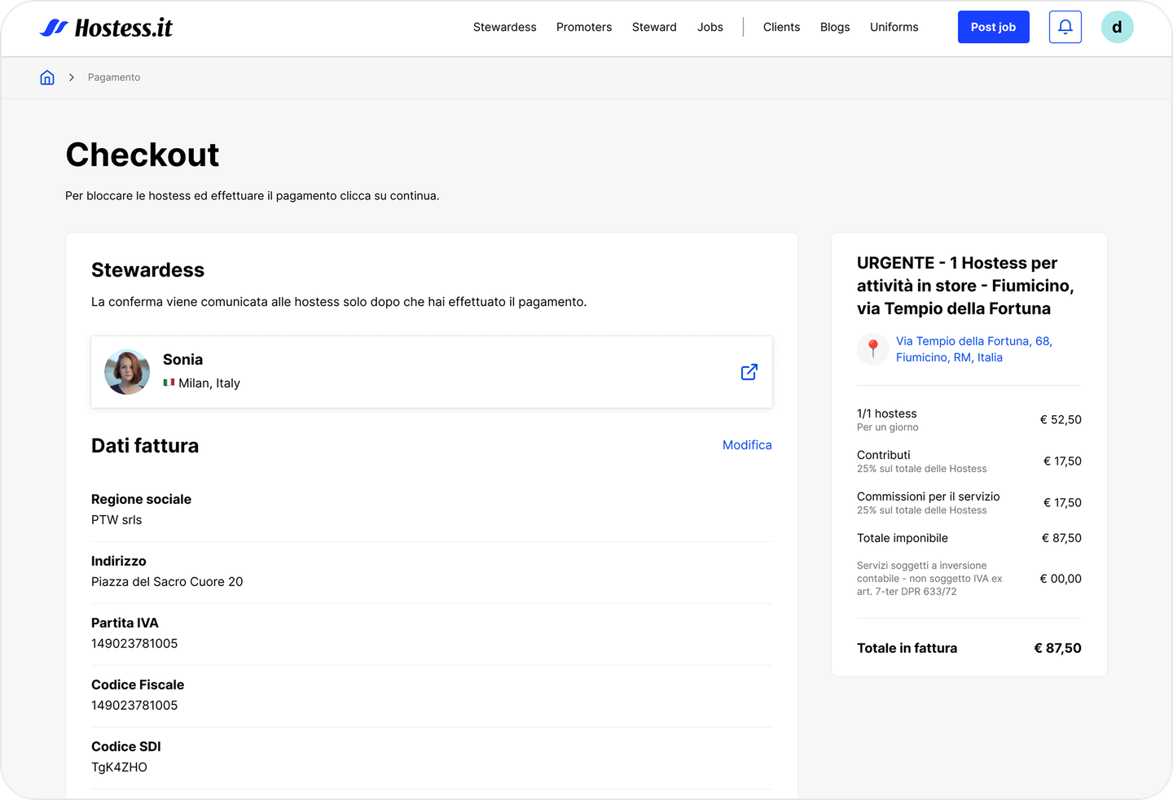Click the Regione sociale label
The height and width of the screenshot is (800, 1173).
(x=141, y=500)
